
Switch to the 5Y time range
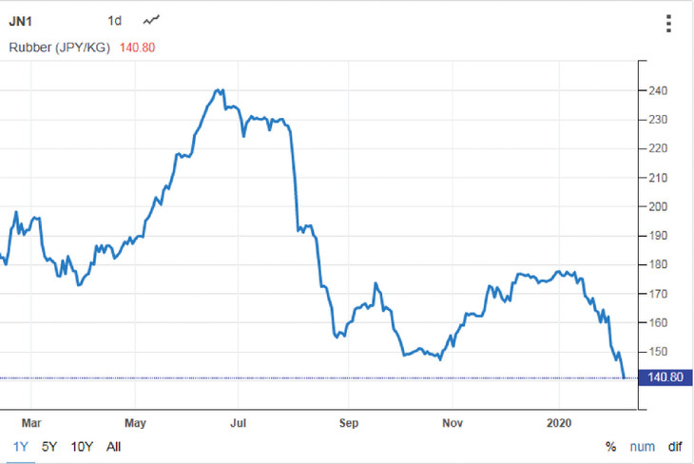tap(48, 446)
